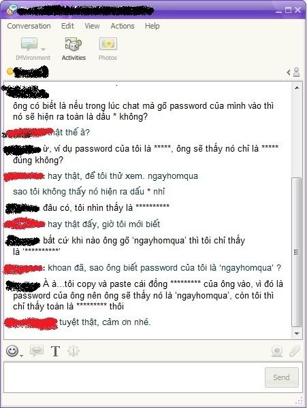Open the IMVironment selector icon
This screenshot has width=307, height=408.
29,44
